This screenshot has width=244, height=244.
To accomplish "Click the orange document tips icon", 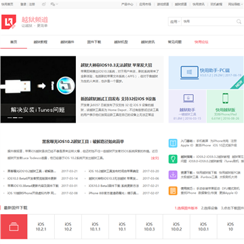I will coord(173,190).
